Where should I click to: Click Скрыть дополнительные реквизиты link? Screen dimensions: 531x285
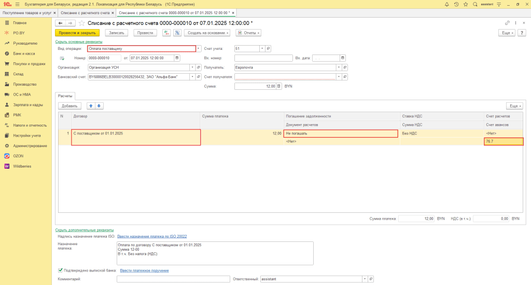click(x=85, y=230)
